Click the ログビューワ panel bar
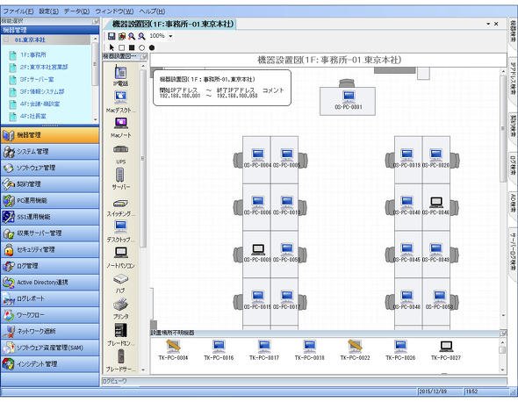This screenshot has height=402, width=518. click(304, 382)
